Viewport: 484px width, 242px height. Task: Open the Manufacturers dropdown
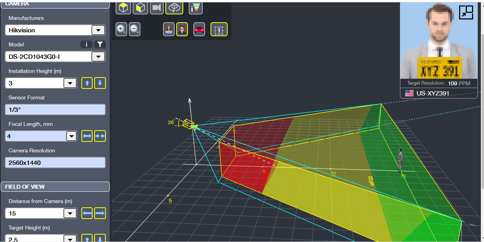tap(98, 30)
